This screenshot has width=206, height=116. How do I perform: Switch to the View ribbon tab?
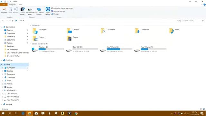click(21, 5)
